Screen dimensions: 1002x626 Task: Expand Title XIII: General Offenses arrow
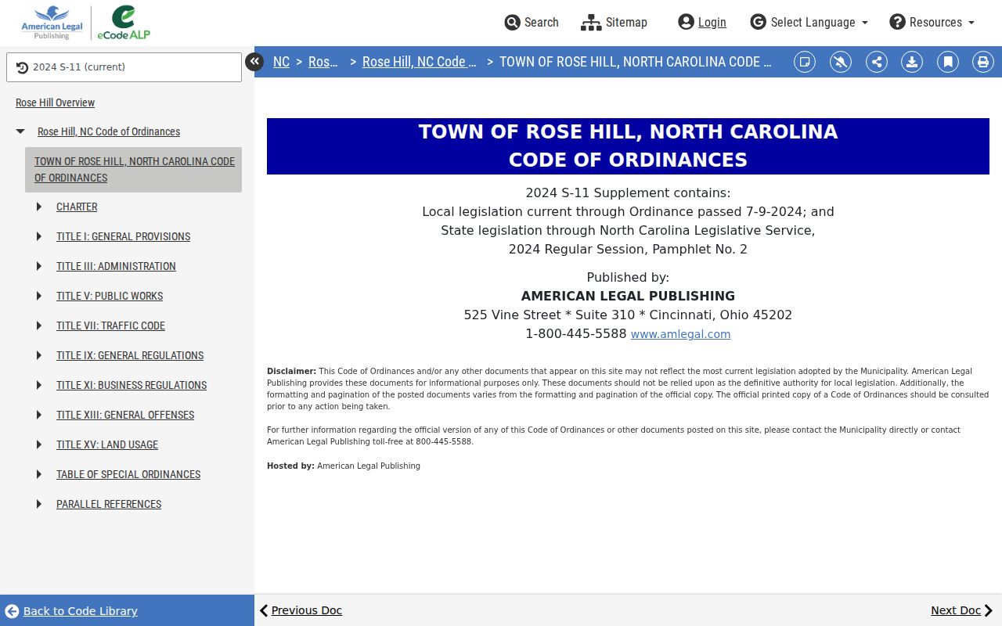[x=39, y=415]
